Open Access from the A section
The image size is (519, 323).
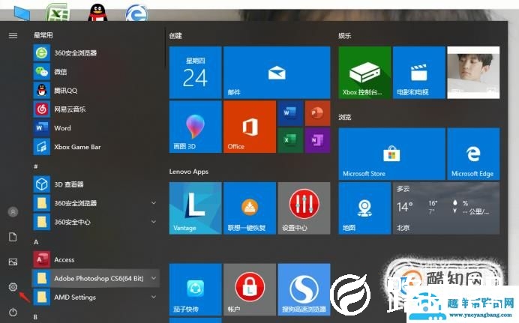coord(96,259)
